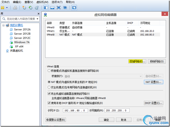Toggle 使用本地 DHCP 服务 checkbox
This screenshot has height=127, width=170.
tap(49, 103)
